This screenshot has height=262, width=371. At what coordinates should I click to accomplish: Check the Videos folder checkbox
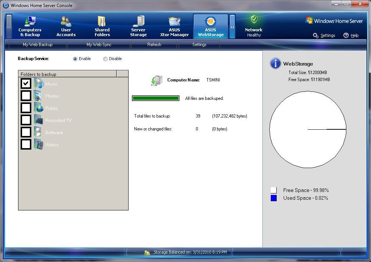(26, 144)
